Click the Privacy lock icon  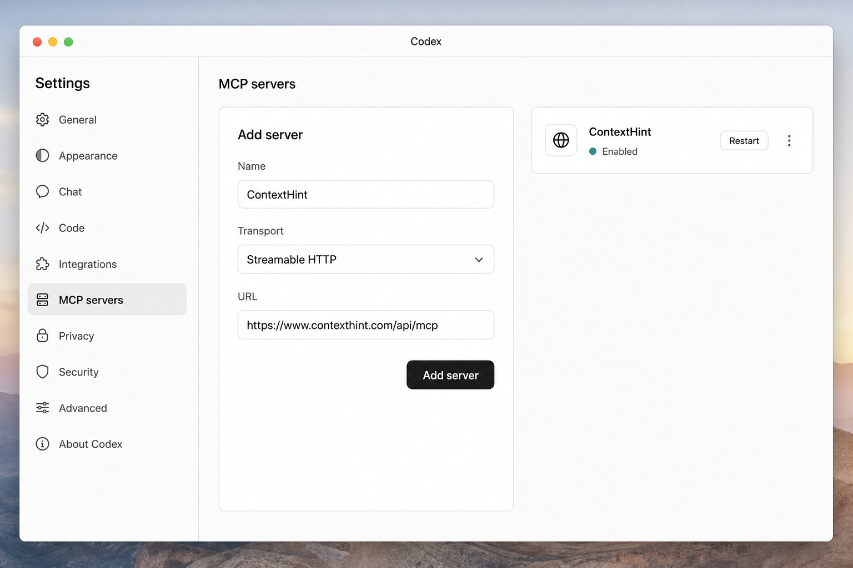pos(42,336)
